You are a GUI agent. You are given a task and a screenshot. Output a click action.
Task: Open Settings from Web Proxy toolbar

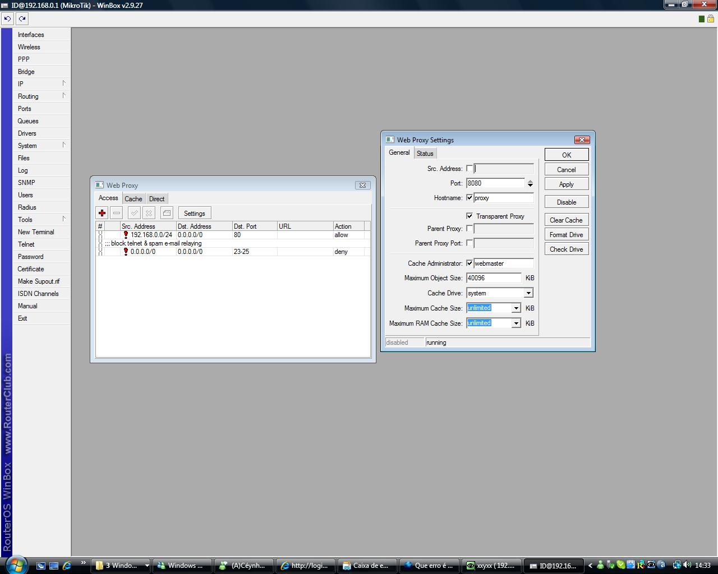(x=195, y=213)
